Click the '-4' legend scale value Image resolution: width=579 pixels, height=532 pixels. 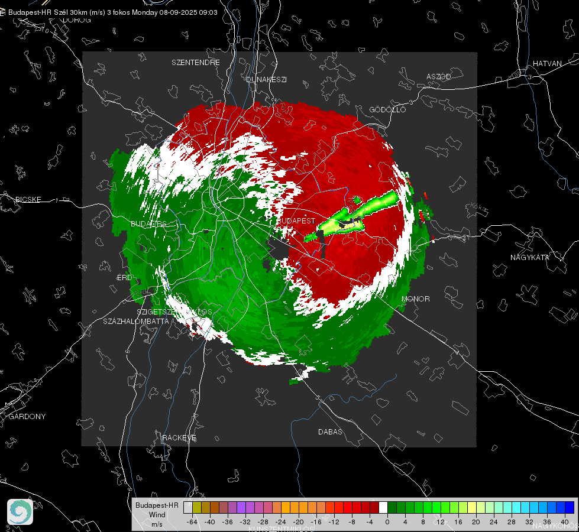pyautogui.click(x=369, y=522)
